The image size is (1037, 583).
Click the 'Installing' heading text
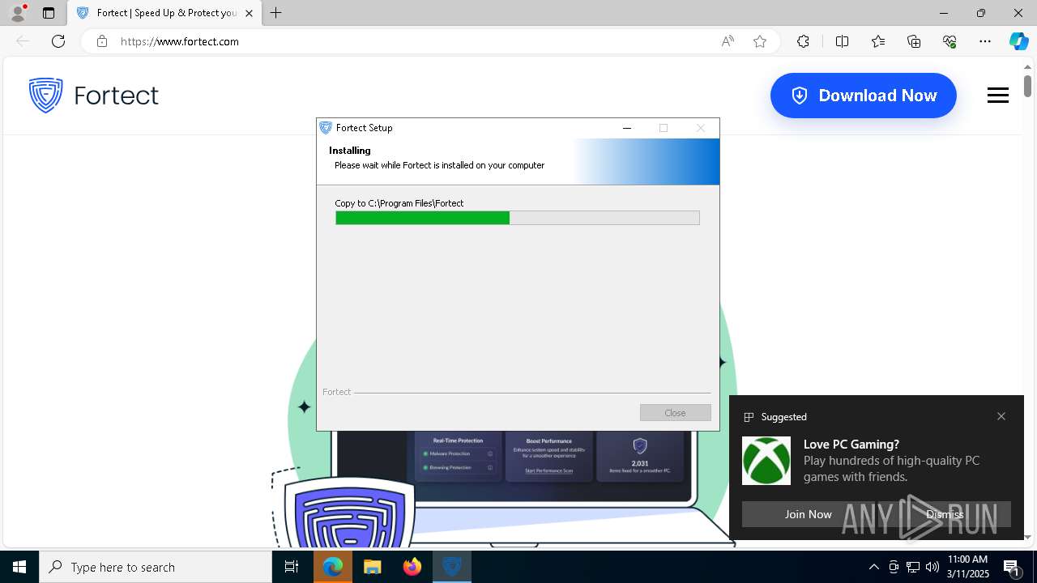point(350,151)
